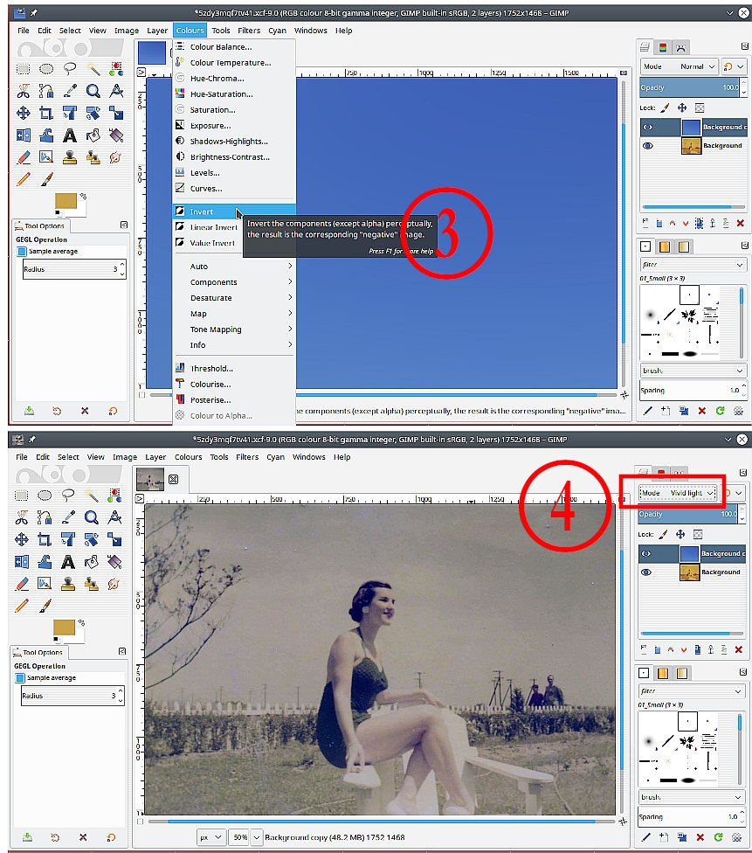
Task: Pick Colour Picker eyedropper in the photo GIMP window
Action: (68, 517)
